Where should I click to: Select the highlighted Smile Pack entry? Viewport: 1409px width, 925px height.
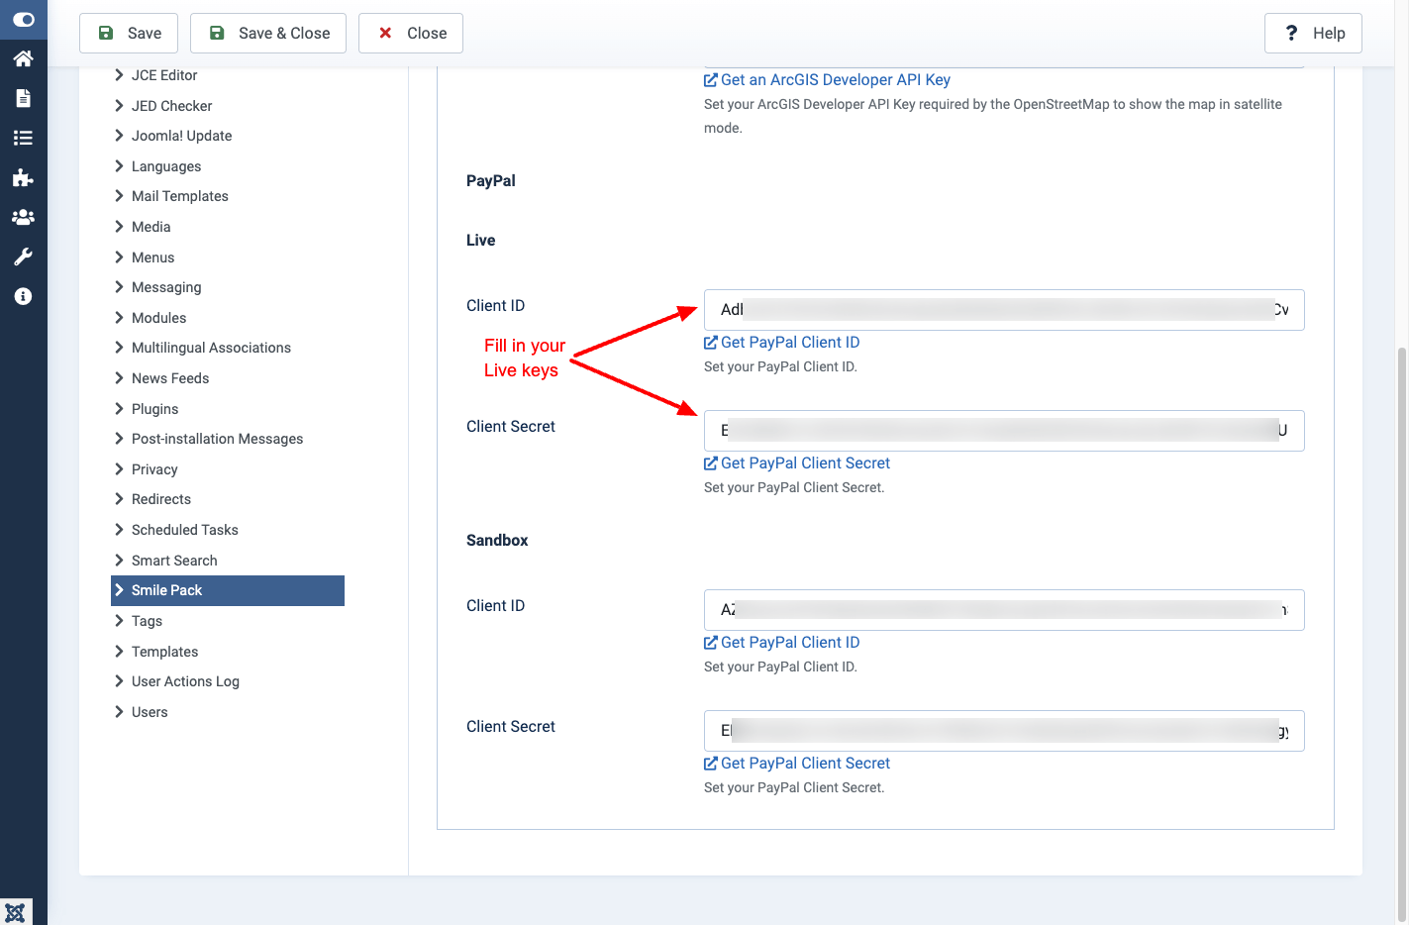coord(228,590)
